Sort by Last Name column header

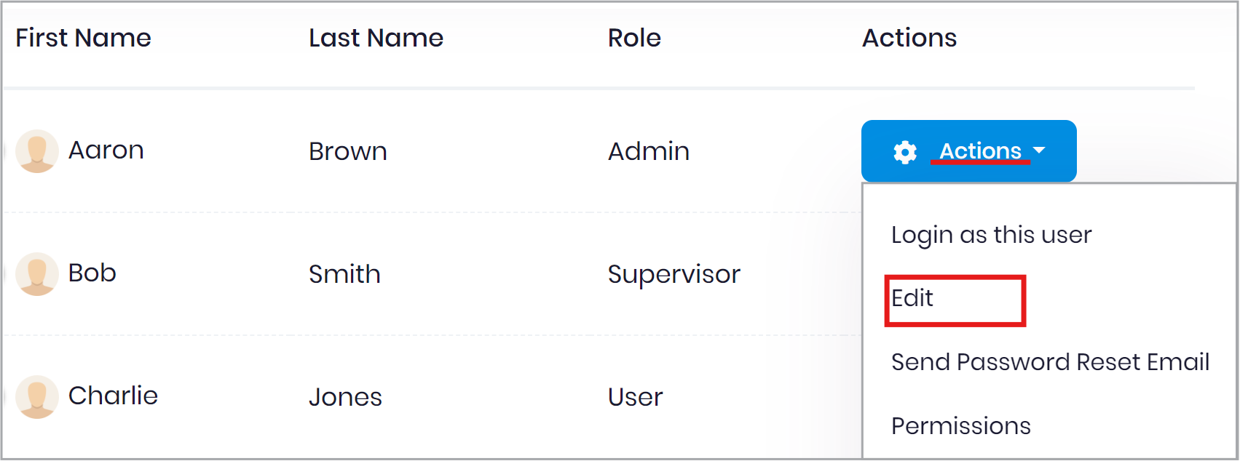[376, 38]
